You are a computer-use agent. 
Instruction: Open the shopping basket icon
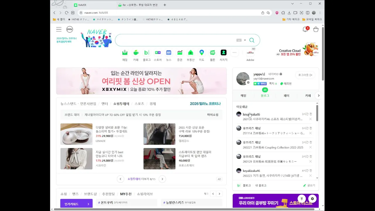(x=316, y=29)
